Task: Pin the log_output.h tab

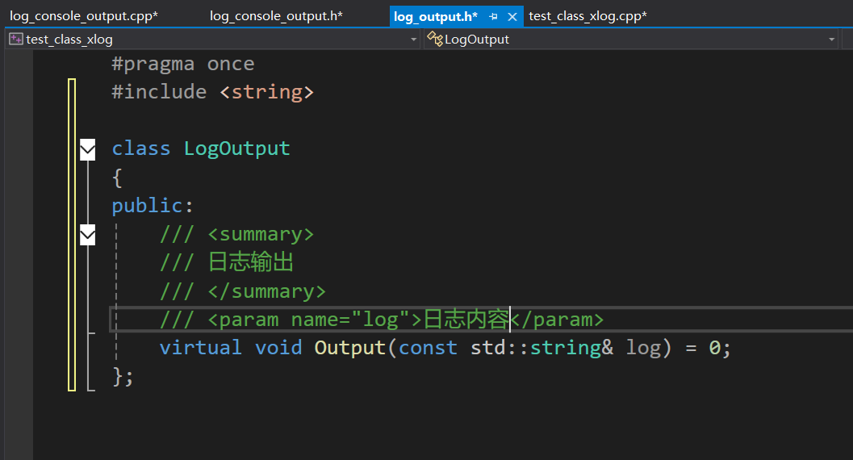Action: pos(493,16)
